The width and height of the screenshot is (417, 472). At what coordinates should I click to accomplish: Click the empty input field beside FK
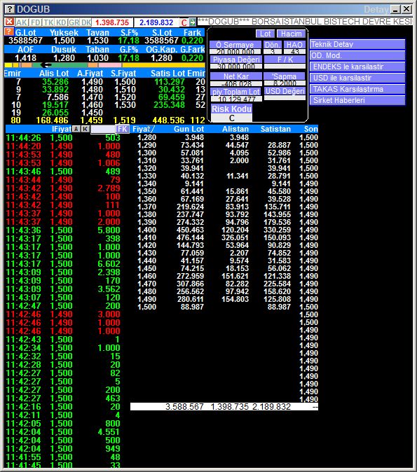(x=103, y=129)
